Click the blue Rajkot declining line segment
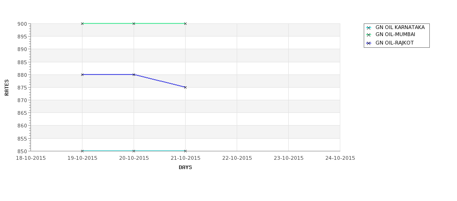The width and height of the screenshot is (457, 201). pyautogui.click(x=159, y=81)
